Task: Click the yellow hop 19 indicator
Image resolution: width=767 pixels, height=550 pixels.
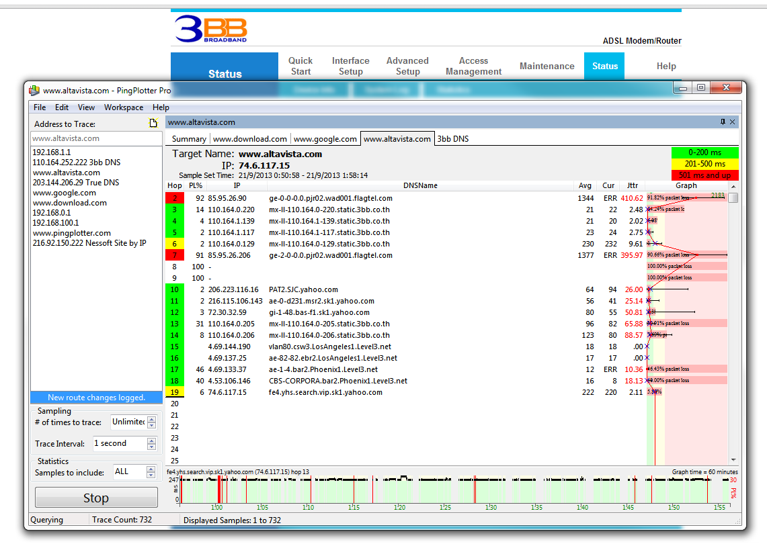Action: (x=174, y=392)
